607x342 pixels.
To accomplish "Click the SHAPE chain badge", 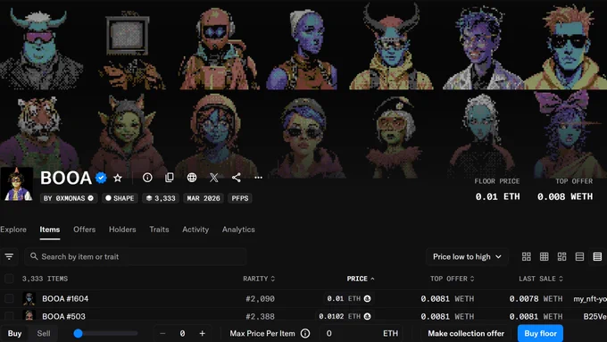I will pos(120,198).
